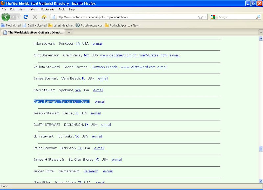Click the Cayman Islands link

105,67
